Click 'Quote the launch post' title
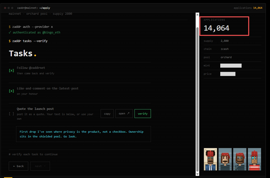270x178 pixels. [x=35, y=109]
